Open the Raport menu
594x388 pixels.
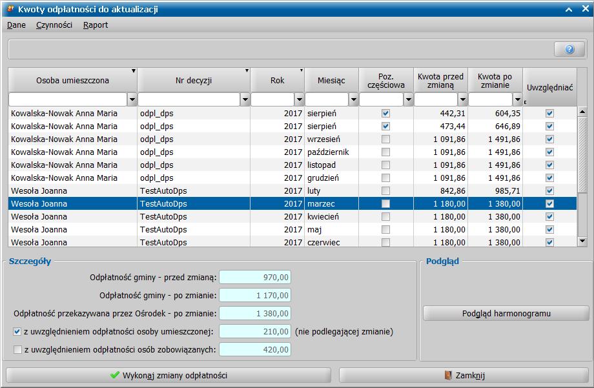(x=96, y=25)
